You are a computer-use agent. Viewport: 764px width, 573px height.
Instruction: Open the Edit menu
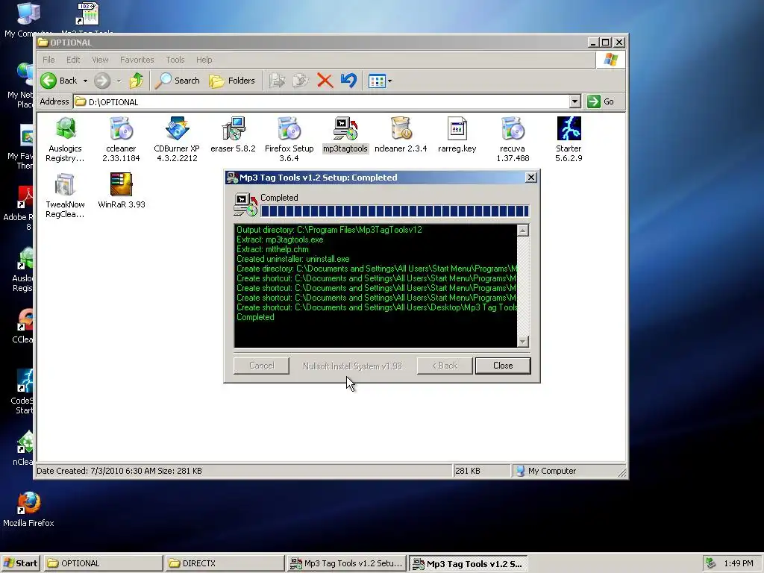[x=73, y=60]
